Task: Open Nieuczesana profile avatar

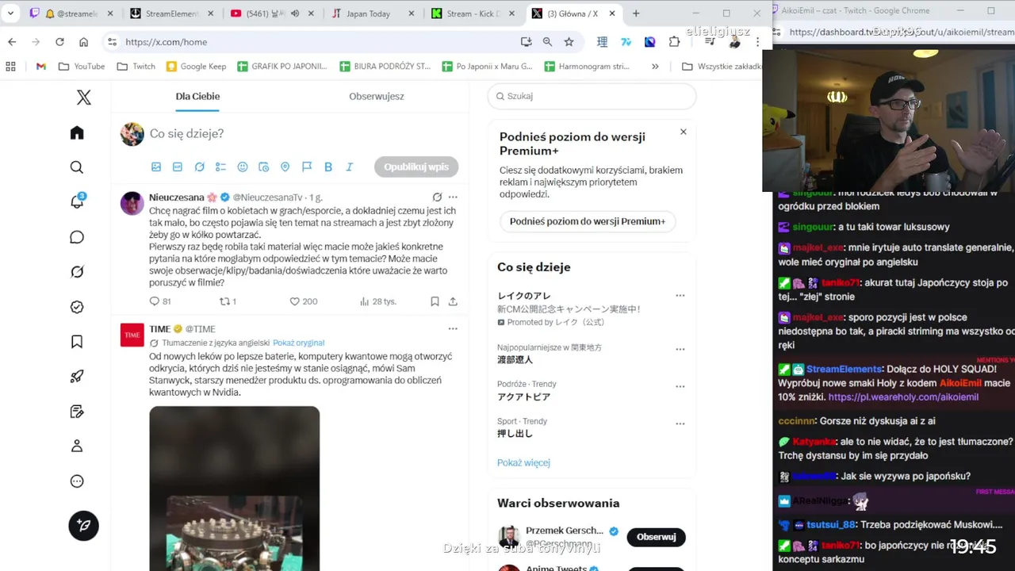Action: click(x=132, y=203)
